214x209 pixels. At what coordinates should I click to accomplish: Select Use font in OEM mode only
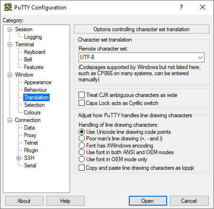[81, 159]
